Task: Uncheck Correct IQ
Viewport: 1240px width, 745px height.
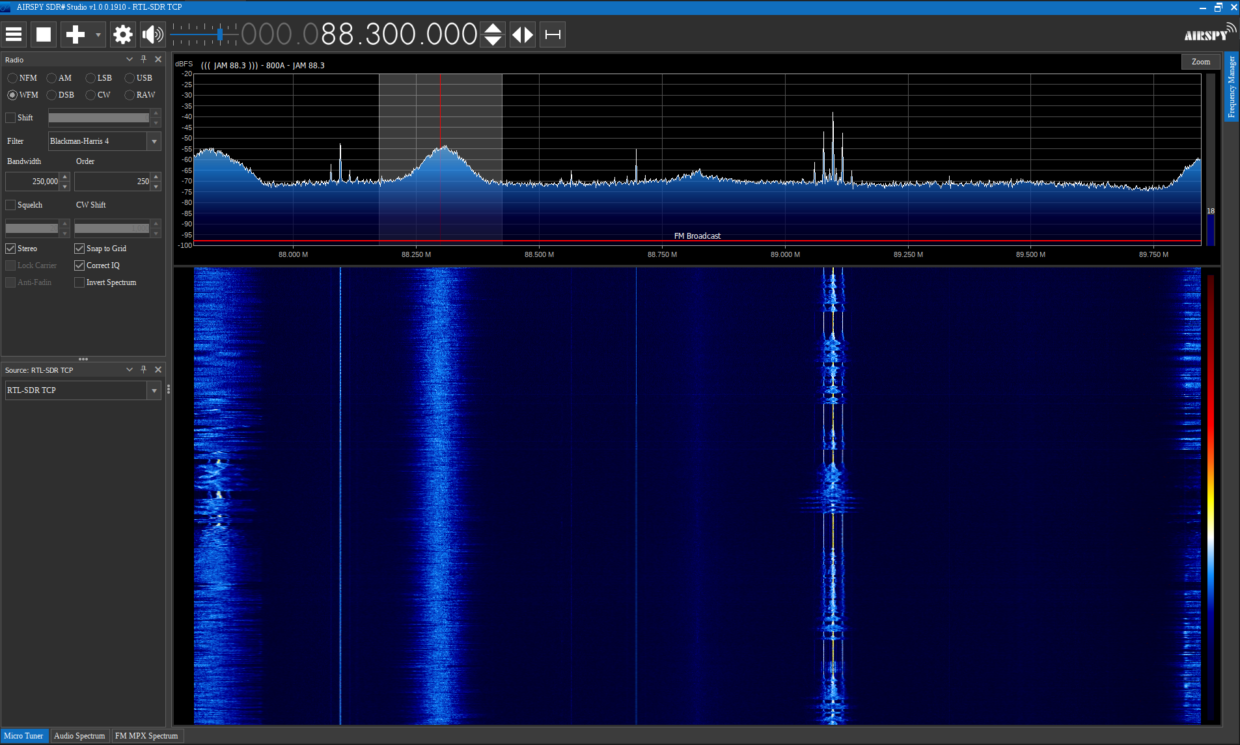Action: point(79,265)
